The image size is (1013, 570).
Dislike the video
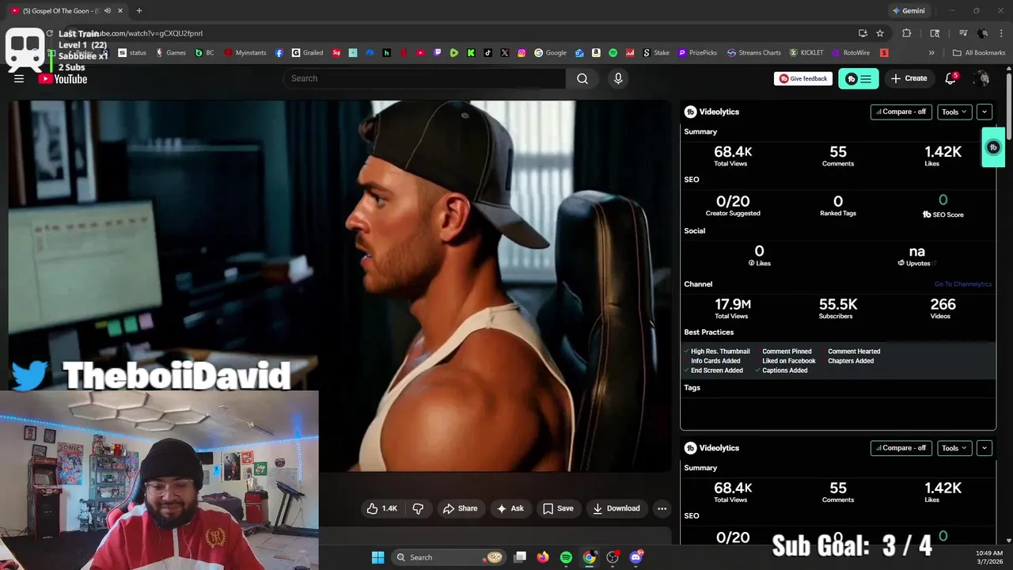pos(418,508)
